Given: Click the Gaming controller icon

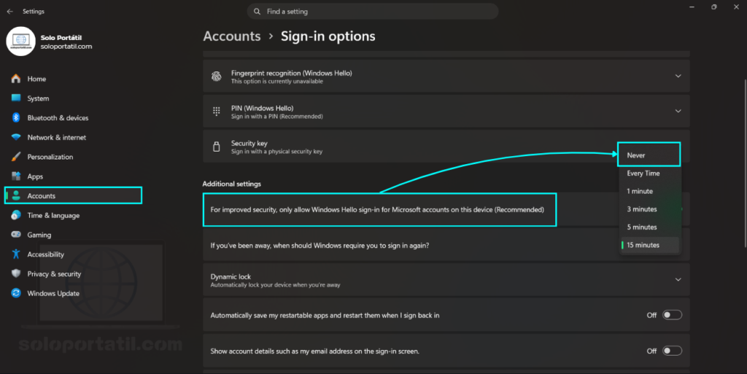Looking at the screenshot, I should (16, 235).
